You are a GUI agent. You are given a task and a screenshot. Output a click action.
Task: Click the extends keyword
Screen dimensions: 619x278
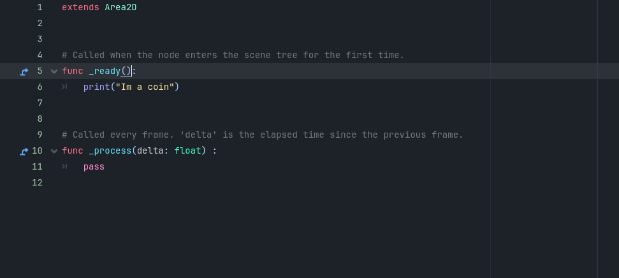click(x=80, y=8)
